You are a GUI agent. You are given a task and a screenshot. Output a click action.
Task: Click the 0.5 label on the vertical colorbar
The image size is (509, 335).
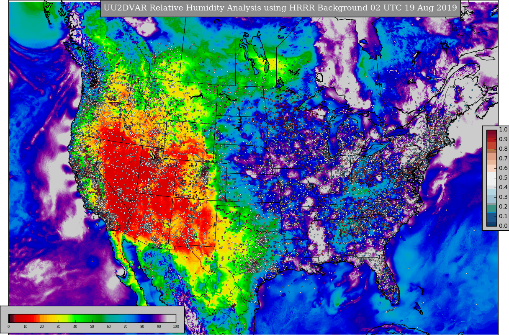(503, 178)
